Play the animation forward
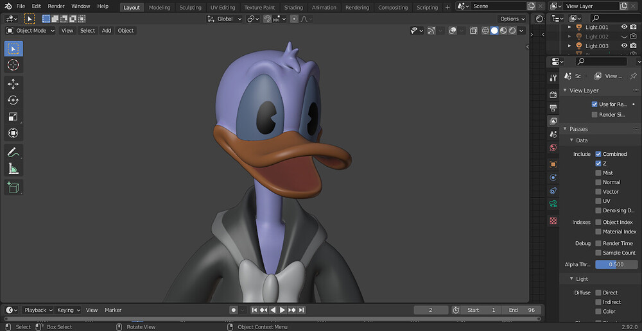 click(282, 310)
